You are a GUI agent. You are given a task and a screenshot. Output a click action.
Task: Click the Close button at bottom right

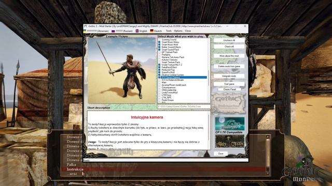click(x=220, y=153)
